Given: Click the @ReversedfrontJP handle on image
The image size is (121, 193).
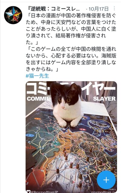Looking at the screenshot, I should (44, 192).
